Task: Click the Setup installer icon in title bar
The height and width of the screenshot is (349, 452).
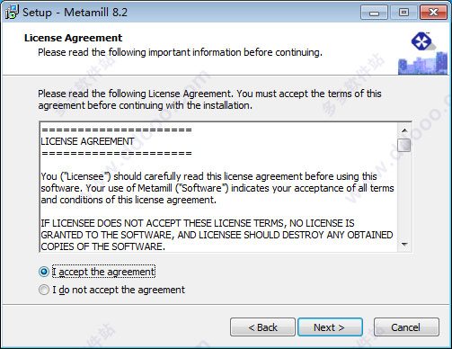Action: (x=12, y=13)
